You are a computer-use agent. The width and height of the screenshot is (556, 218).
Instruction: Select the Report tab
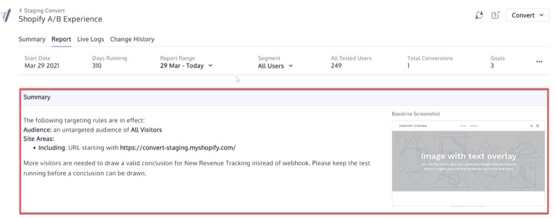pos(61,39)
